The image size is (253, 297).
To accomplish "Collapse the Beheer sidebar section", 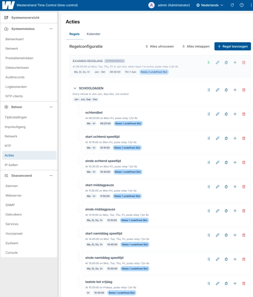I will pos(51,107).
